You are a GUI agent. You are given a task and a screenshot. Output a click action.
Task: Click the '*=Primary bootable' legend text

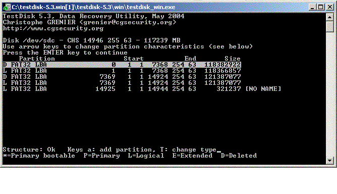(39, 156)
